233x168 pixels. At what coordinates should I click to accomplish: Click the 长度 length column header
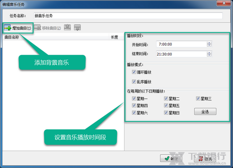[x=116, y=37]
